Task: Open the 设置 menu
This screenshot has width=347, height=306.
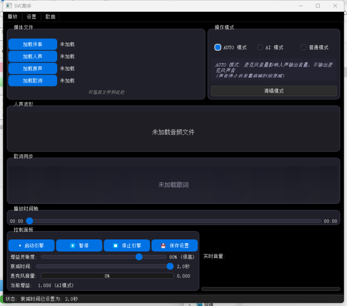Action: pyautogui.click(x=31, y=16)
